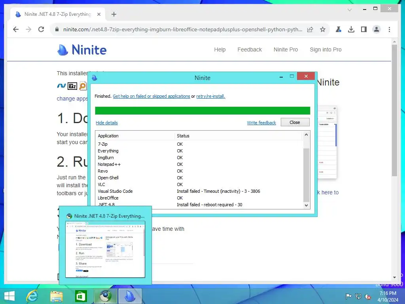Viewport: 405px width, 304px height.
Task: Select the Revo row
Action: [x=199, y=171]
